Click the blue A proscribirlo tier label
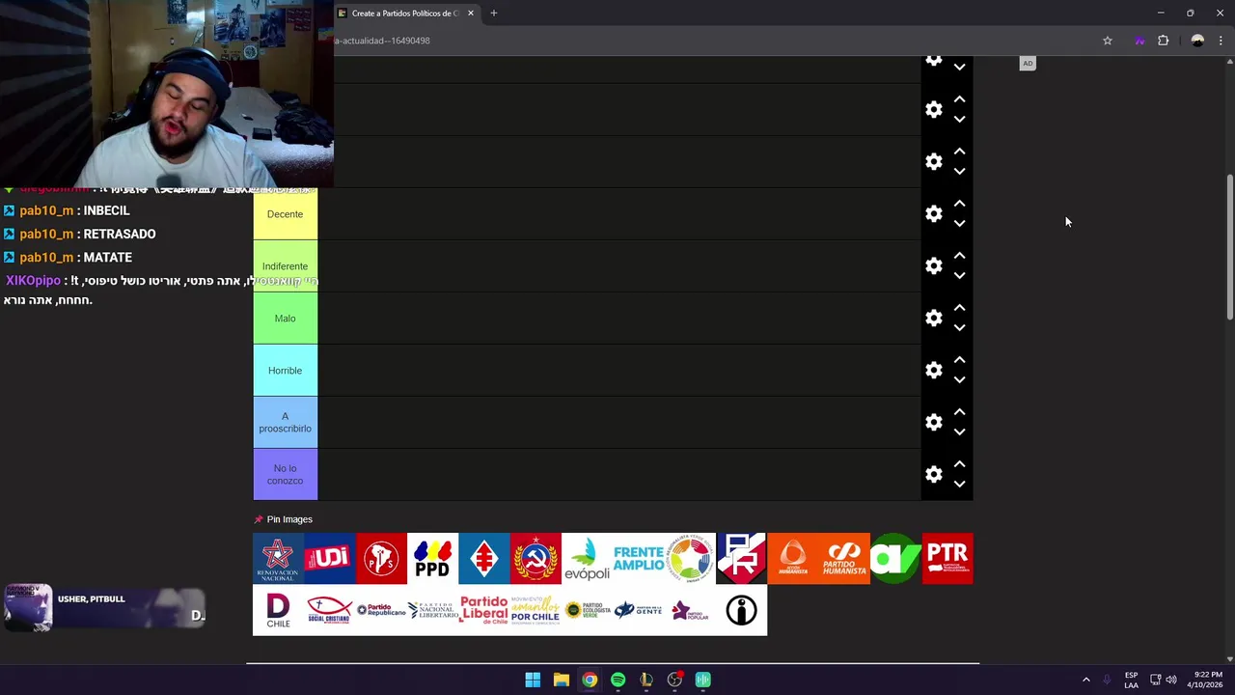The width and height of the screenshot is (1235, 695). pyautogui.click(x=285, y=423)
